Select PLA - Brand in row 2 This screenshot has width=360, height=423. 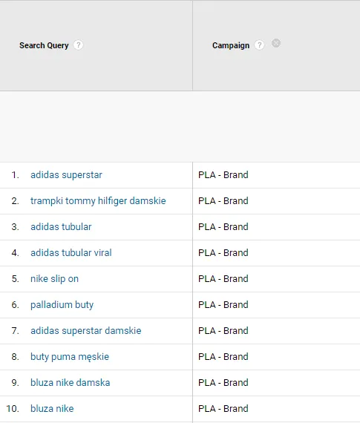(x=223, y=200)
